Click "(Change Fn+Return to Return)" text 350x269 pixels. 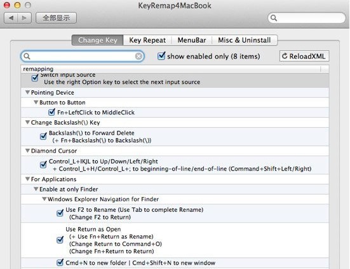point(112,251)
